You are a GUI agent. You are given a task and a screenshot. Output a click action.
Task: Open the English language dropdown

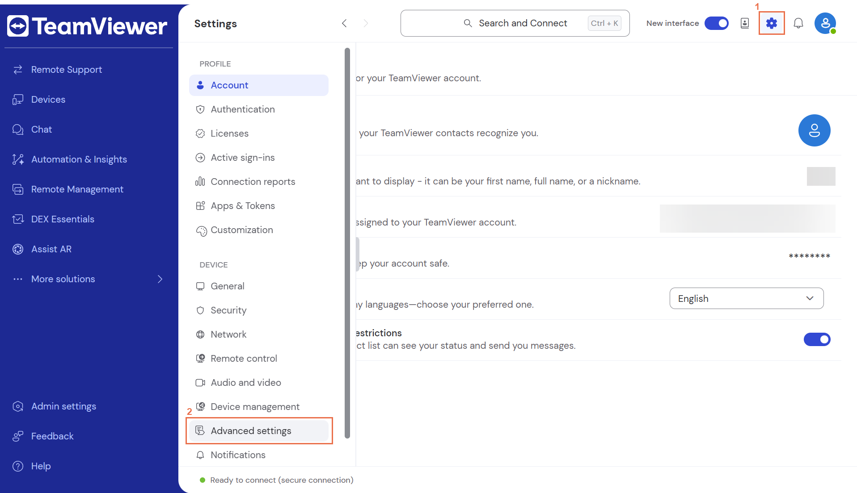tap(746, 298)
